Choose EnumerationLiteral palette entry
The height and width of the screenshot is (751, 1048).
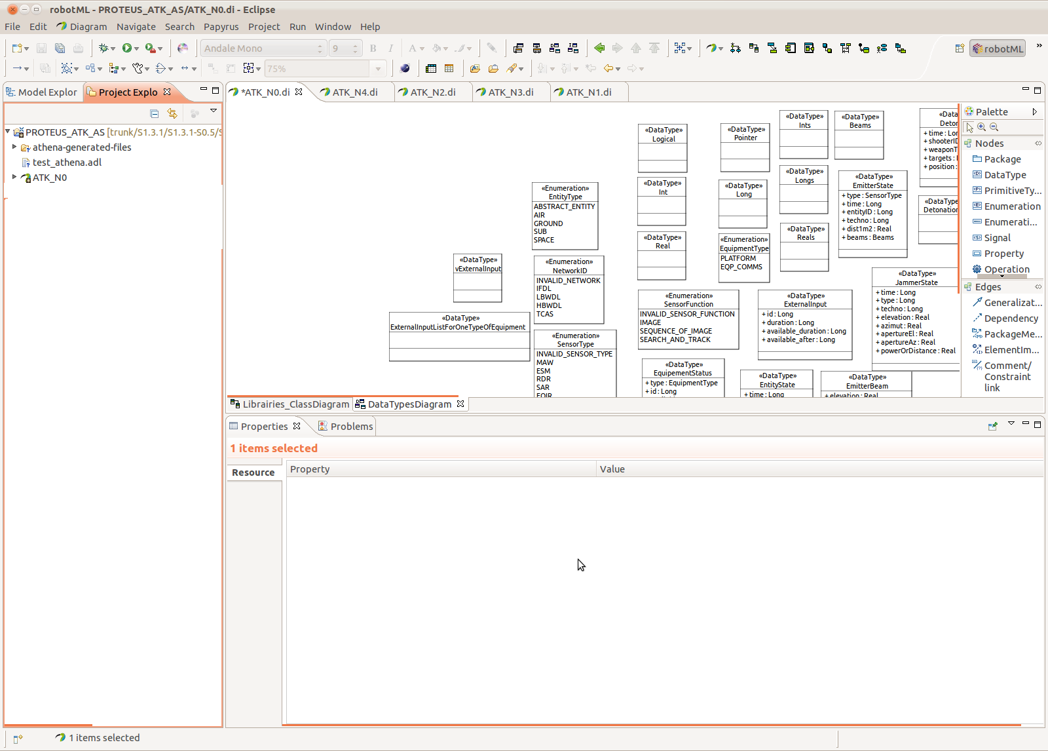pos(1005,222)
